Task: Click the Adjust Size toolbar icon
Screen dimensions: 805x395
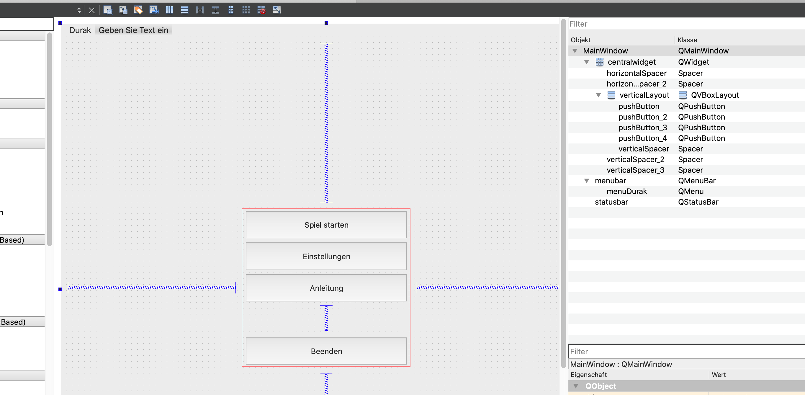Action: click(x=276, y=10)
